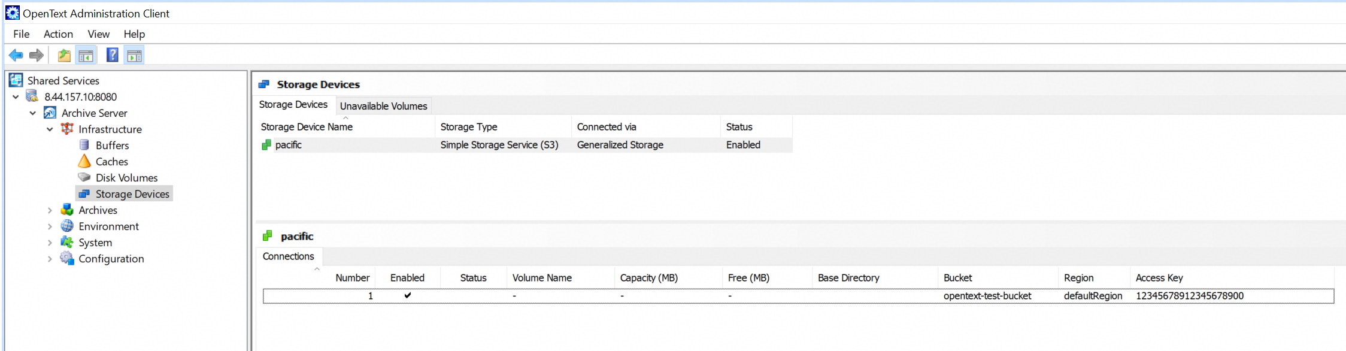Toggle Enabled checkmark for connection 1
Viewport: 1346px width, 351px height.
pyautogui.click(x=408, y=295)
